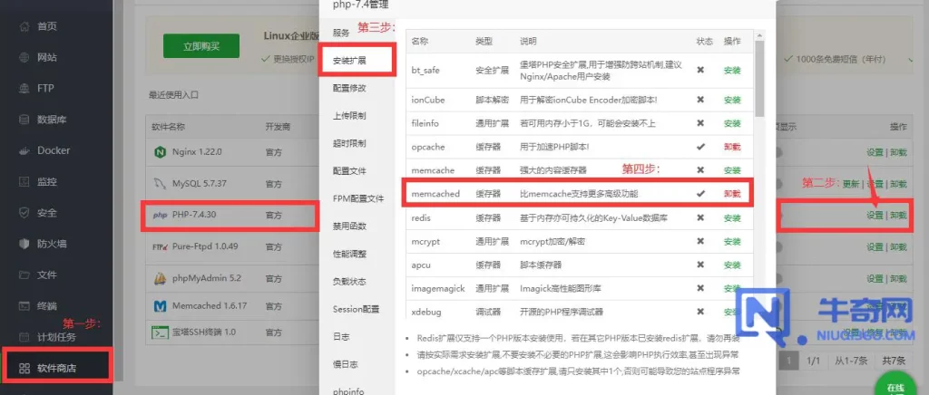This screenshot has width=929, height=395.
Task: Install the ionCube extension
Action: (x=732, y=99)
